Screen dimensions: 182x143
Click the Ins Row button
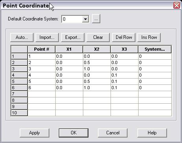(x=149, y=37)
